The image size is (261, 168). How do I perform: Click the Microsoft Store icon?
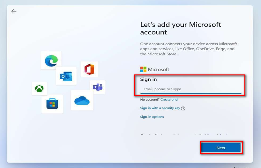pos(52,104)
